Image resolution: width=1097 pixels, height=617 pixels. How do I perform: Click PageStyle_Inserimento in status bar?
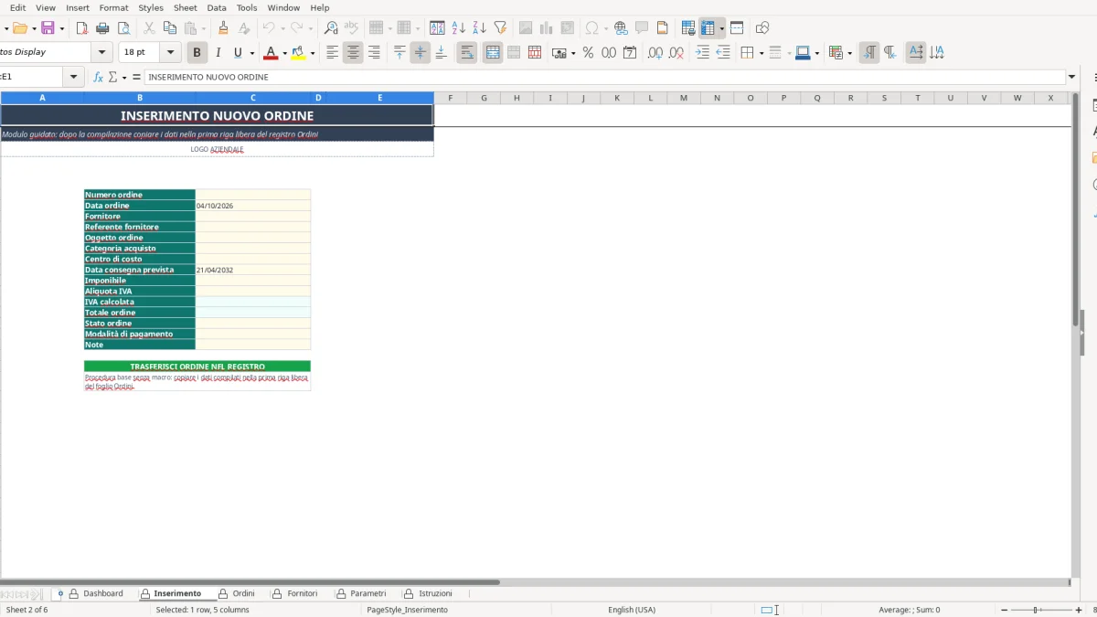[x=408, y=610]
